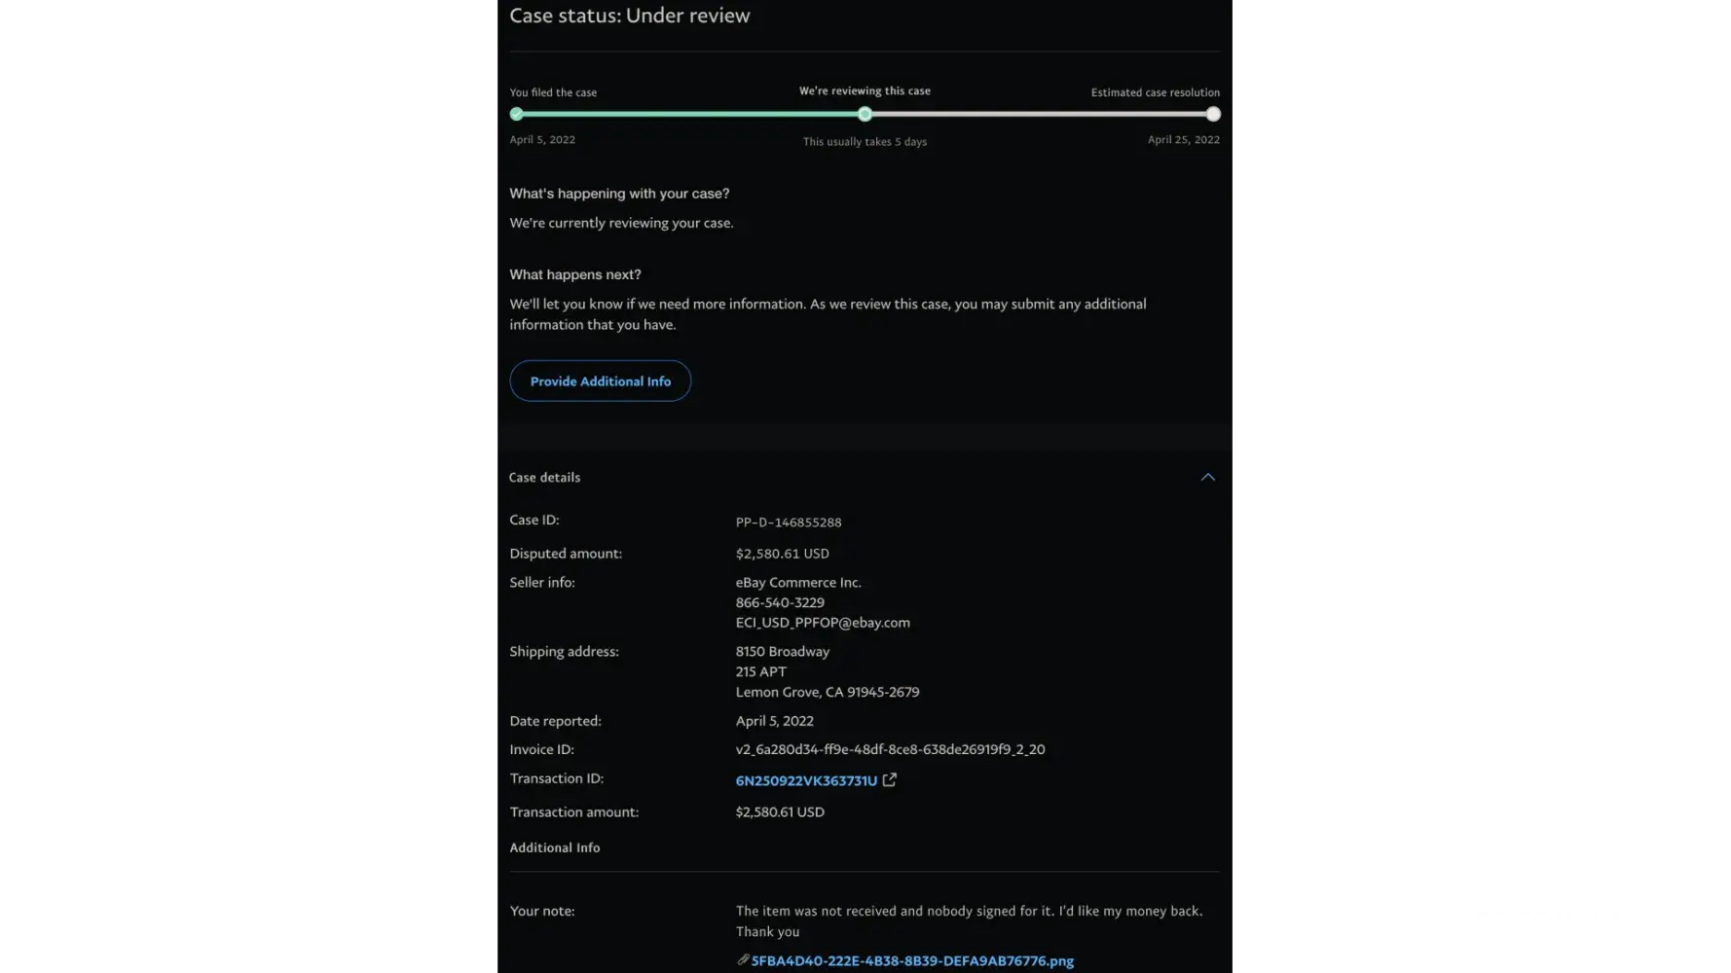Open transaction 6N250922VK363731U link
Image resolution: width=1731 pixels, height=973 pixels.
[x=806, y=780]
